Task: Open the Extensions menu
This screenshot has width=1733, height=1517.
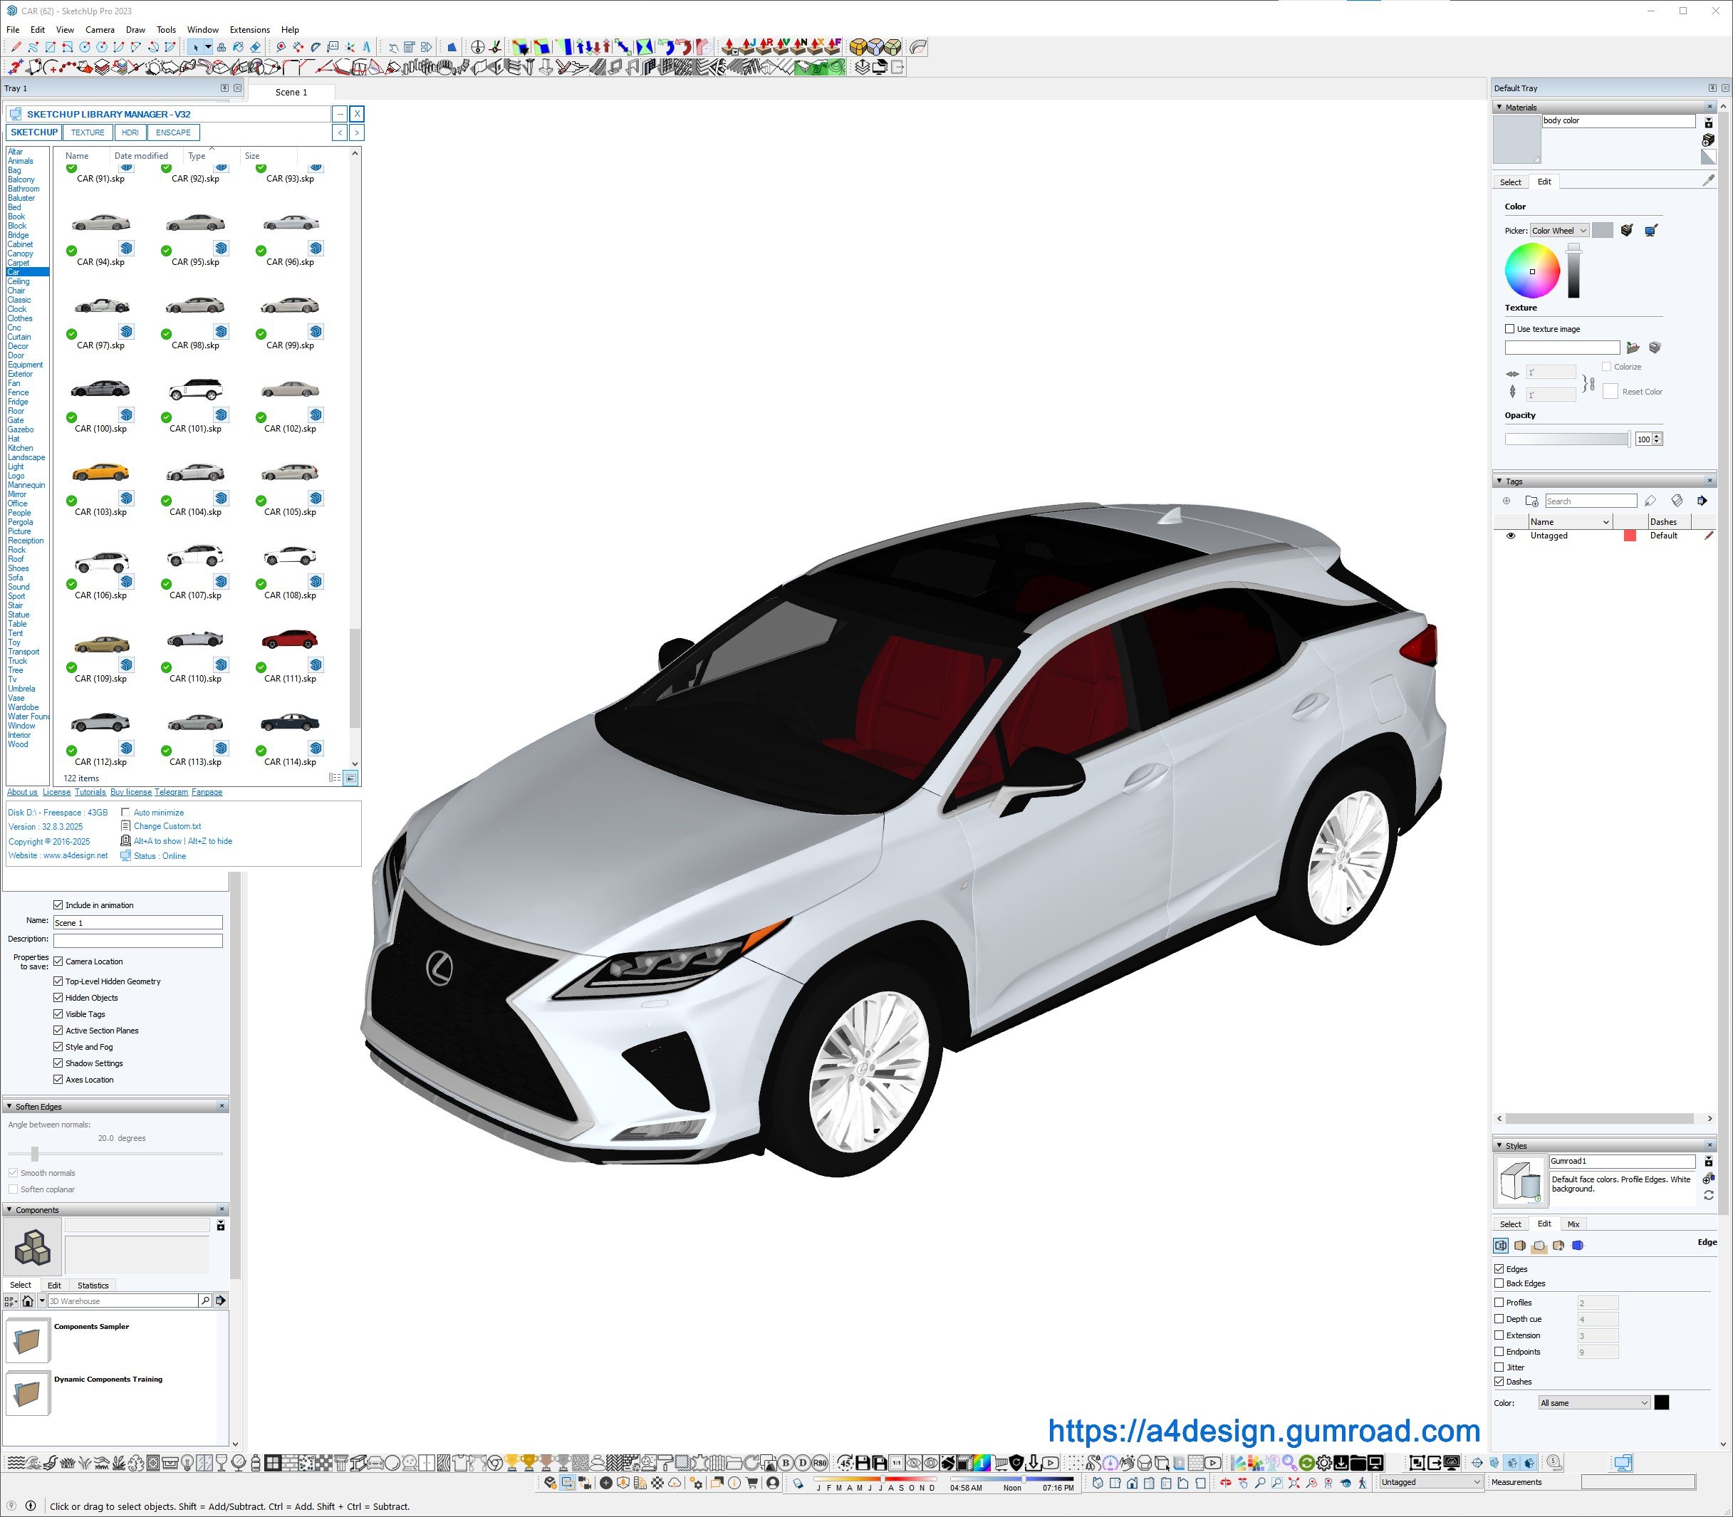Action: 250,30
